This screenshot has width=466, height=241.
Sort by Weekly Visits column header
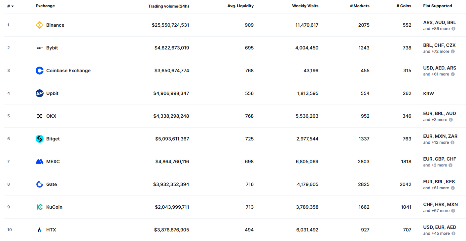pos(305,6)
